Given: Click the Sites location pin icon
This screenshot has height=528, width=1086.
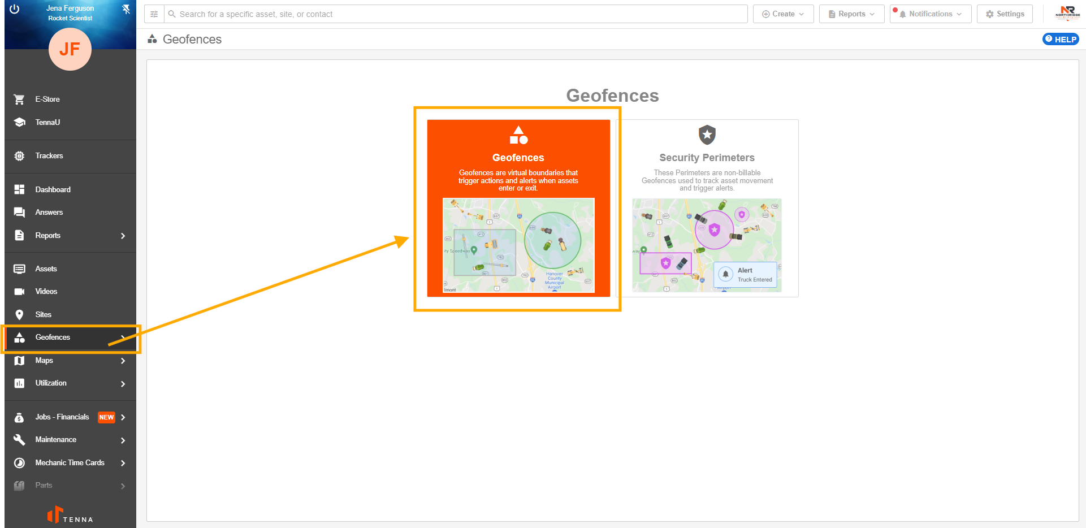Looking at the screenshot, I should coord(19,315).
